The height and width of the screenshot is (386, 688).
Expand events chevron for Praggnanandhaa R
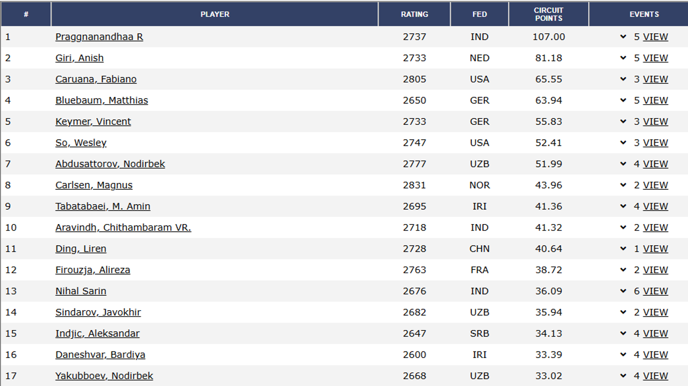pos(623,37)
